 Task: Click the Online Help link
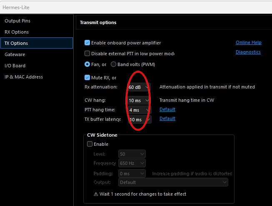coord(248,42)
